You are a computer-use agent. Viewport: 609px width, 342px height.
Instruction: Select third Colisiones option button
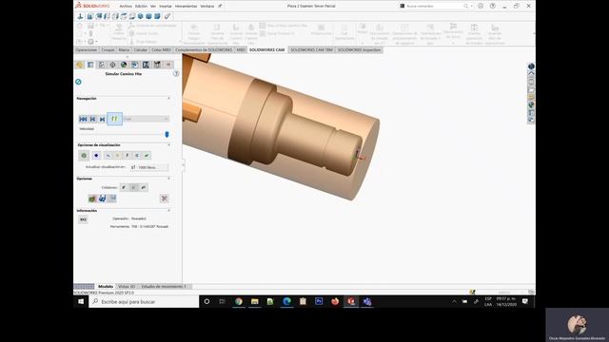tap(144, 187)
